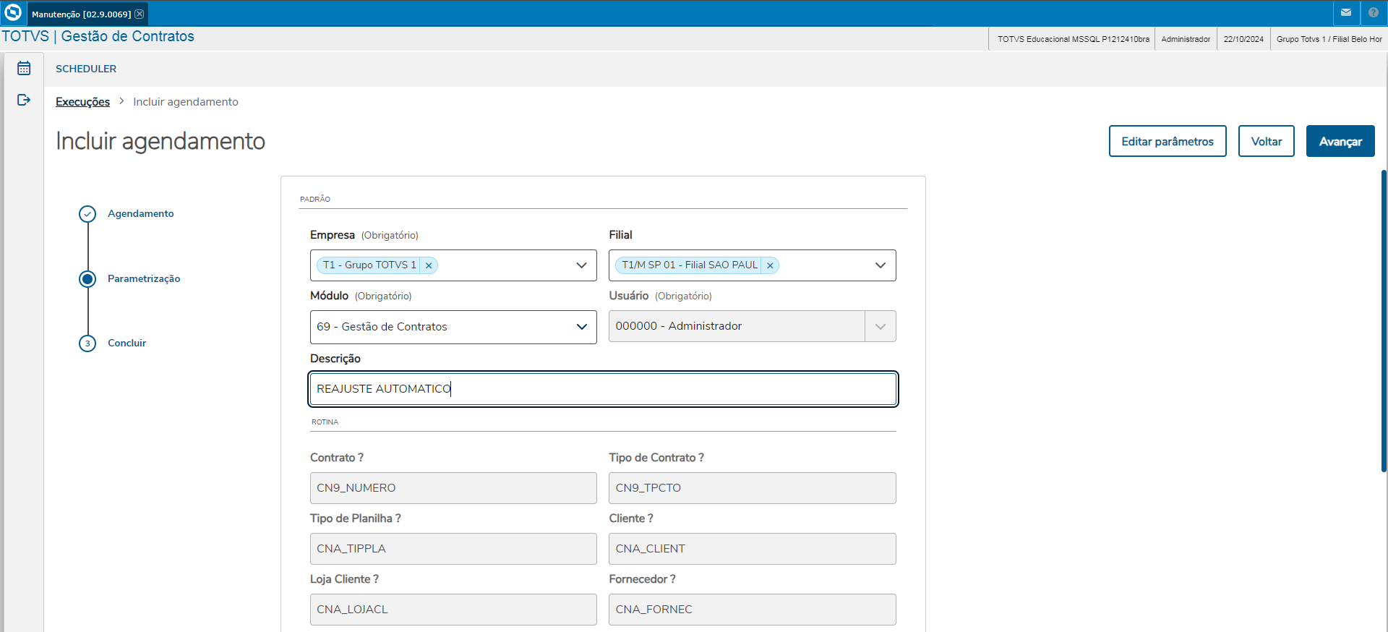This screenshot has height=632, width=1388.
Task: Open the mail envelope icon
Action: [x=1346, y=13]
